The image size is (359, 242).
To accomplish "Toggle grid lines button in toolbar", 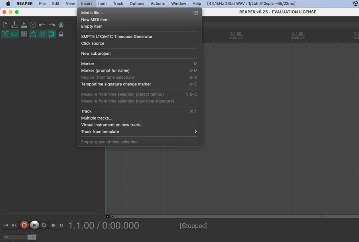I will pos(42,34).
